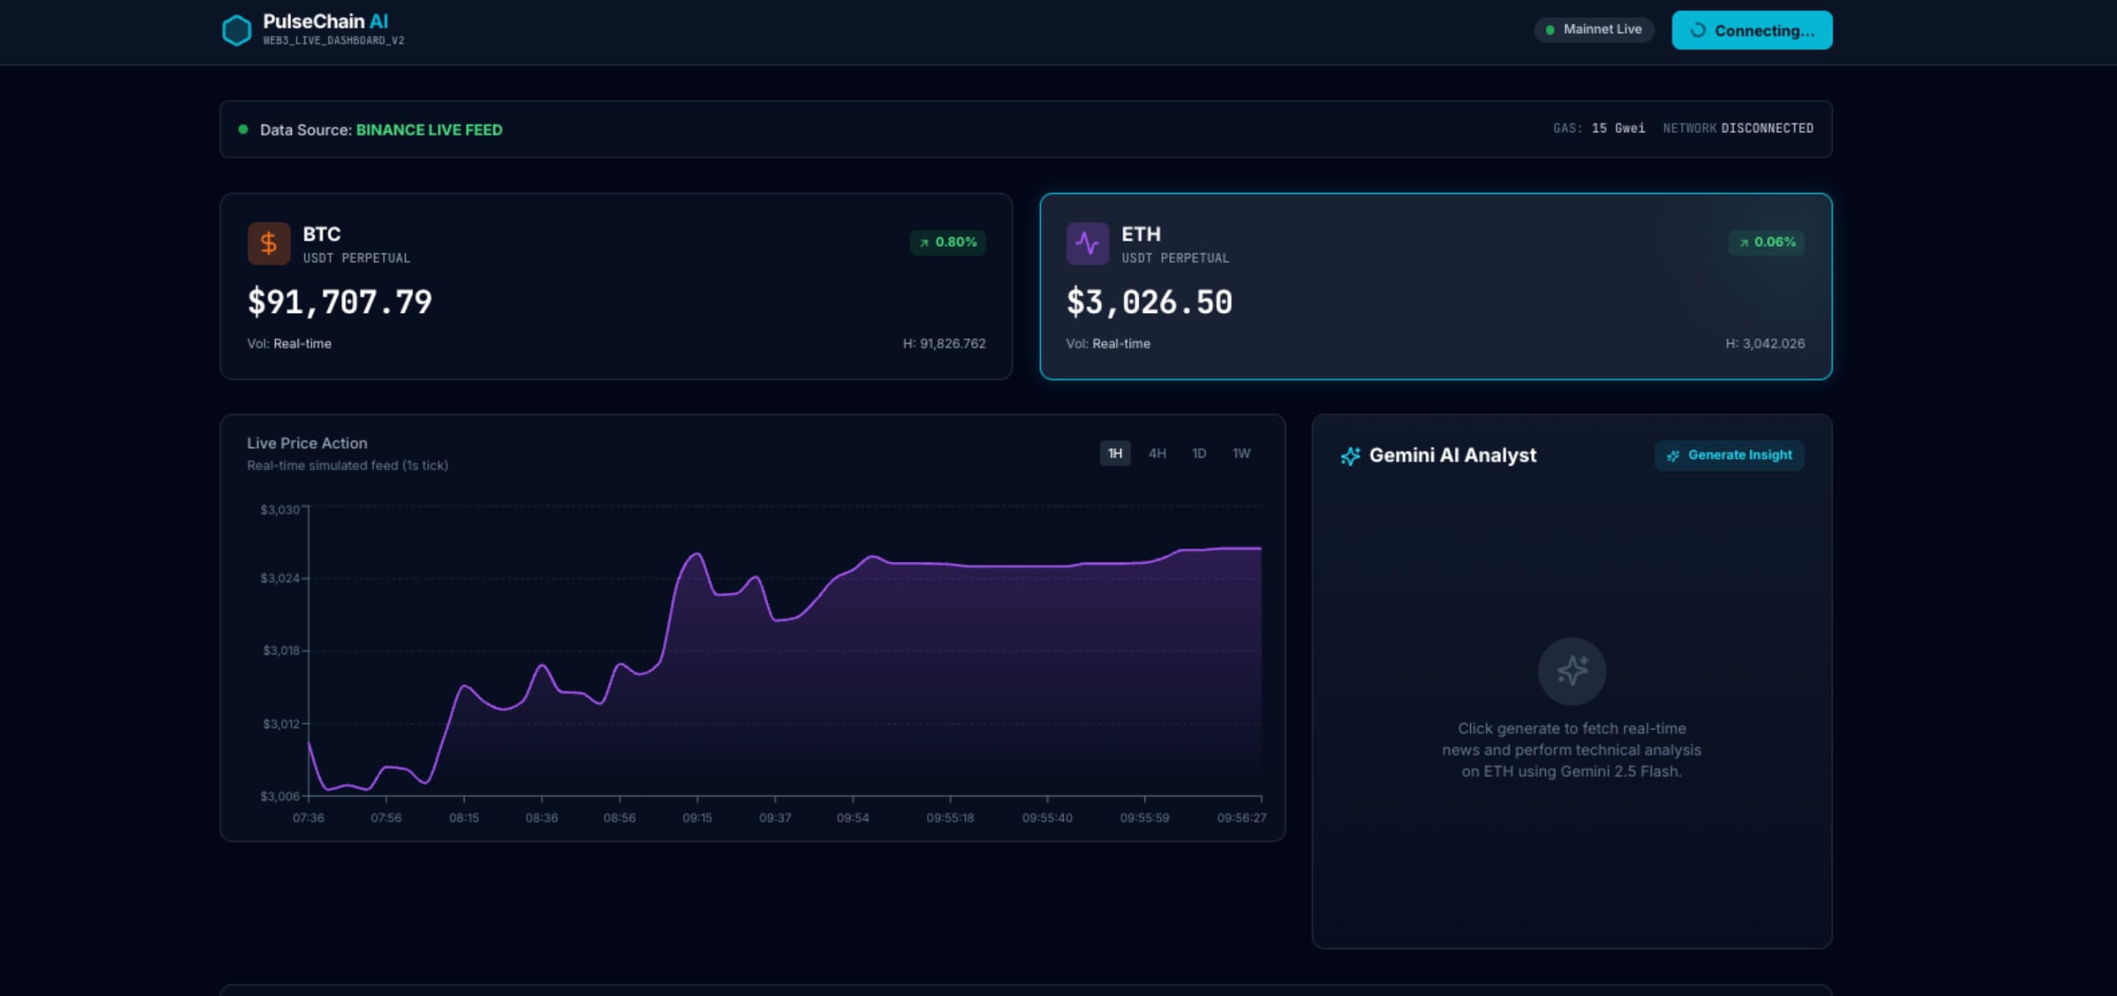This screenshot has width=2117, height=996.
Task: Click the ETH 0.06% change badge
Action: pos(1766,242)
